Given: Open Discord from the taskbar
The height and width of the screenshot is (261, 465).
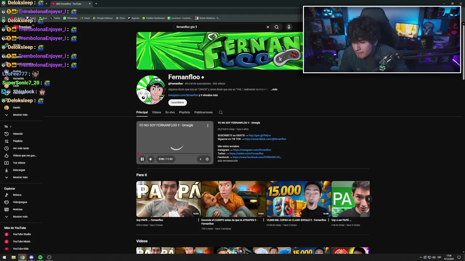Looking at the screenshot, I should (31, 257).
